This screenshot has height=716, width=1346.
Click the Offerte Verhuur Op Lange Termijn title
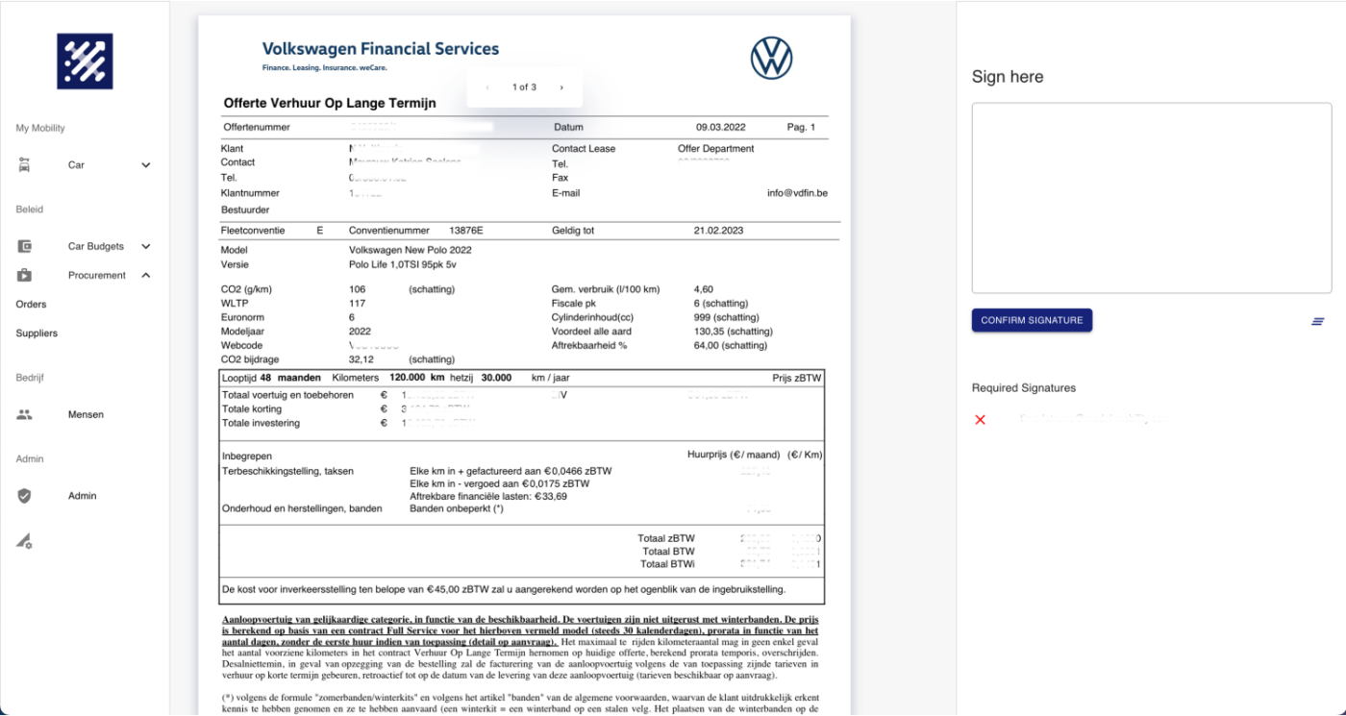(330, 103)
